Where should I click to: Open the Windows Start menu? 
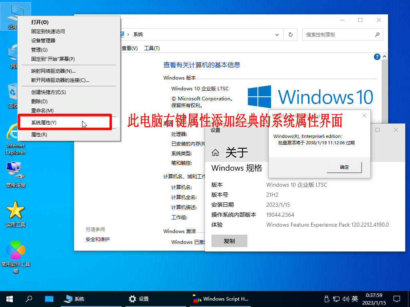[x=9, y=299]
